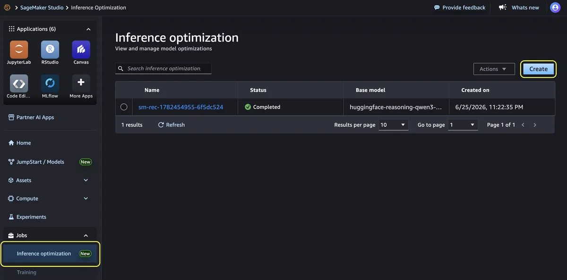Open the Code Editor app icon

[19, 83]
